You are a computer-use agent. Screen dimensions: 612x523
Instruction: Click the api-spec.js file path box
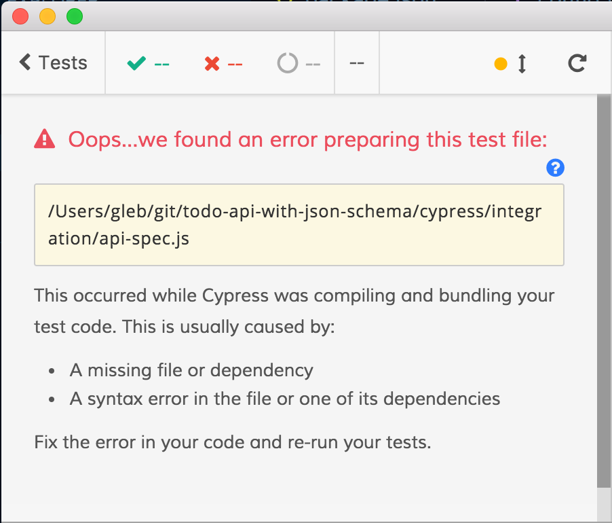[x=299, y=225]
